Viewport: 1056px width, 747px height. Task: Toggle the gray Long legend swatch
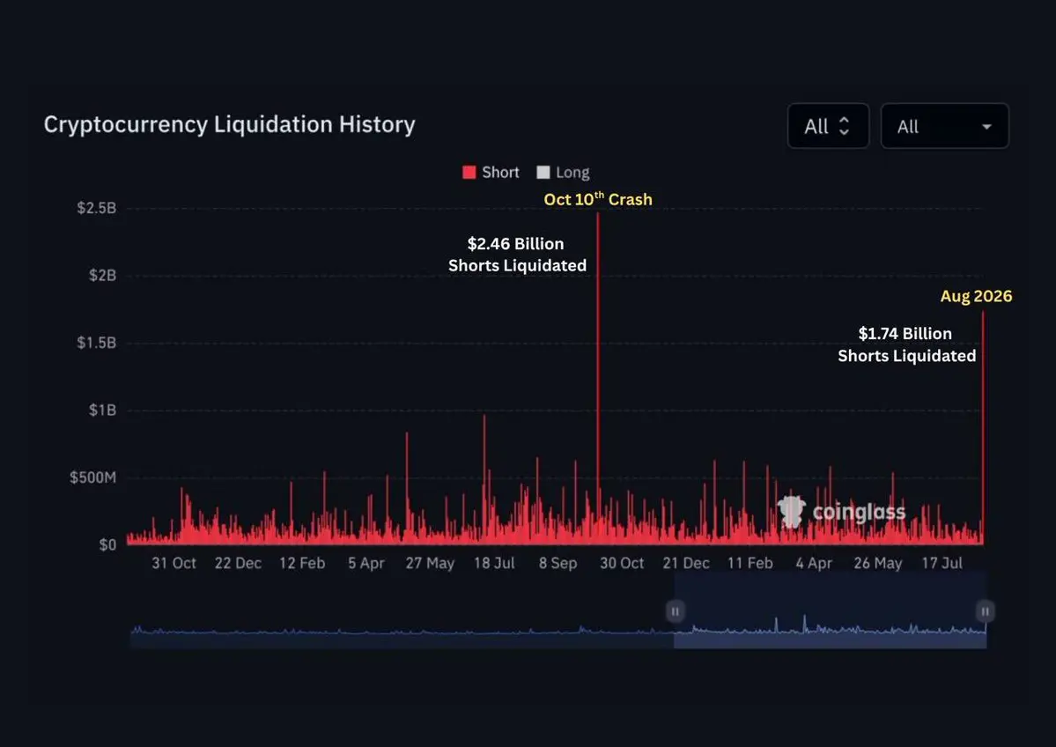543,173
